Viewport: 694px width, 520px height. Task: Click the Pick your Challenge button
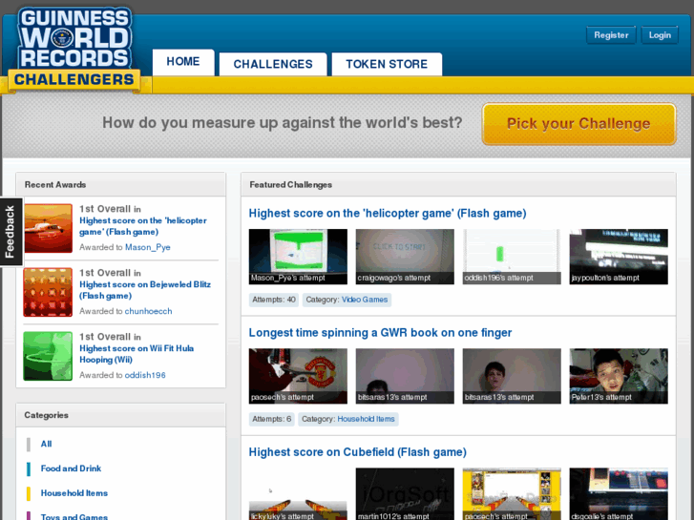578,124
